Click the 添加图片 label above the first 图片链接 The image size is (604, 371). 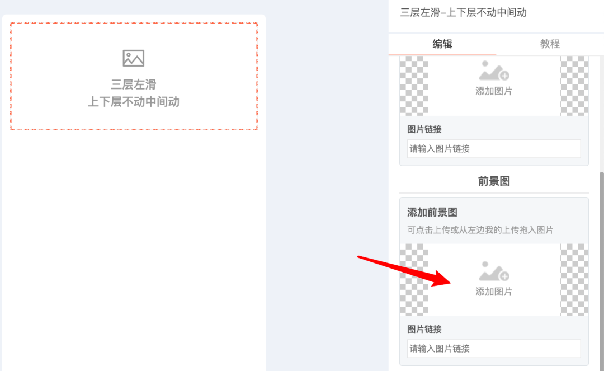(x=494, y=91)
